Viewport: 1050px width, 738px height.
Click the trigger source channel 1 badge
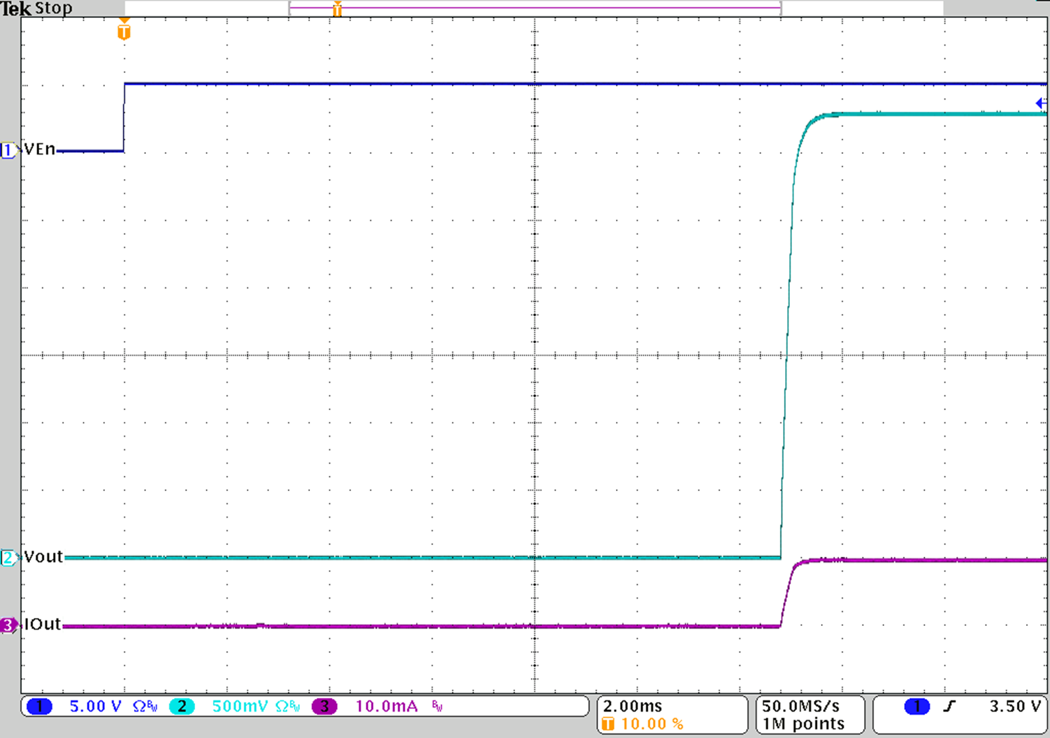pos(917,706)
